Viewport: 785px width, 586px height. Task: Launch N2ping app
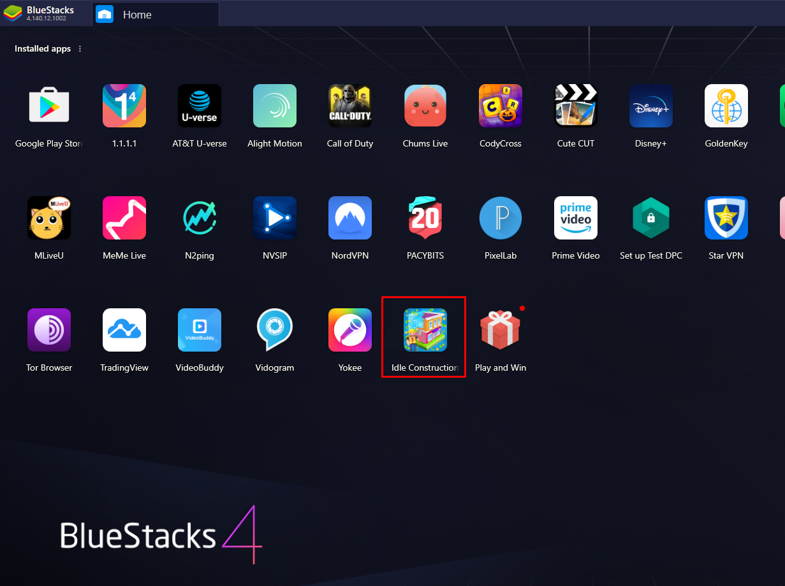coord(200,218)
